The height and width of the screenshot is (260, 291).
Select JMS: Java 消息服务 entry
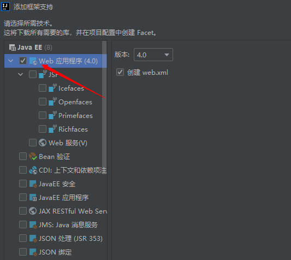[68, 224]
